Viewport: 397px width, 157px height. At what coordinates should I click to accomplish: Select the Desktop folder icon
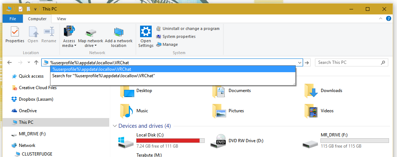127,91
